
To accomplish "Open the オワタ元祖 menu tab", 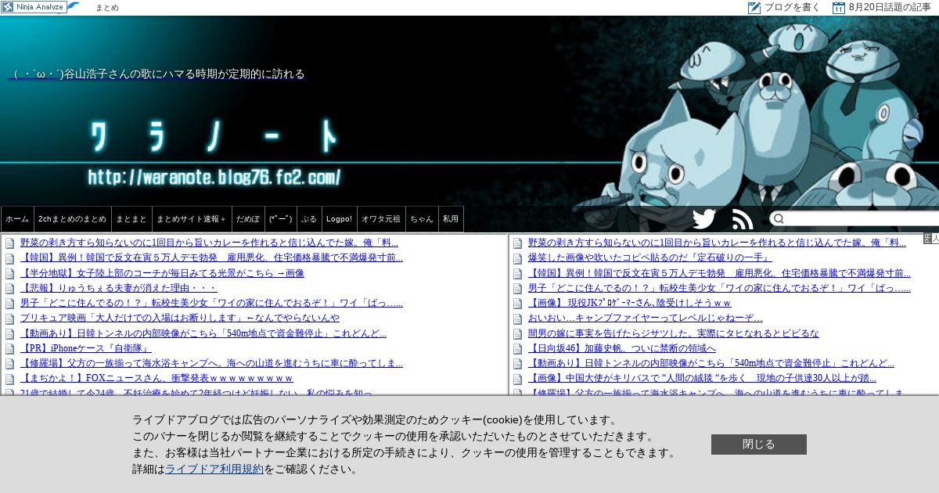I will [x=381, y=219].
